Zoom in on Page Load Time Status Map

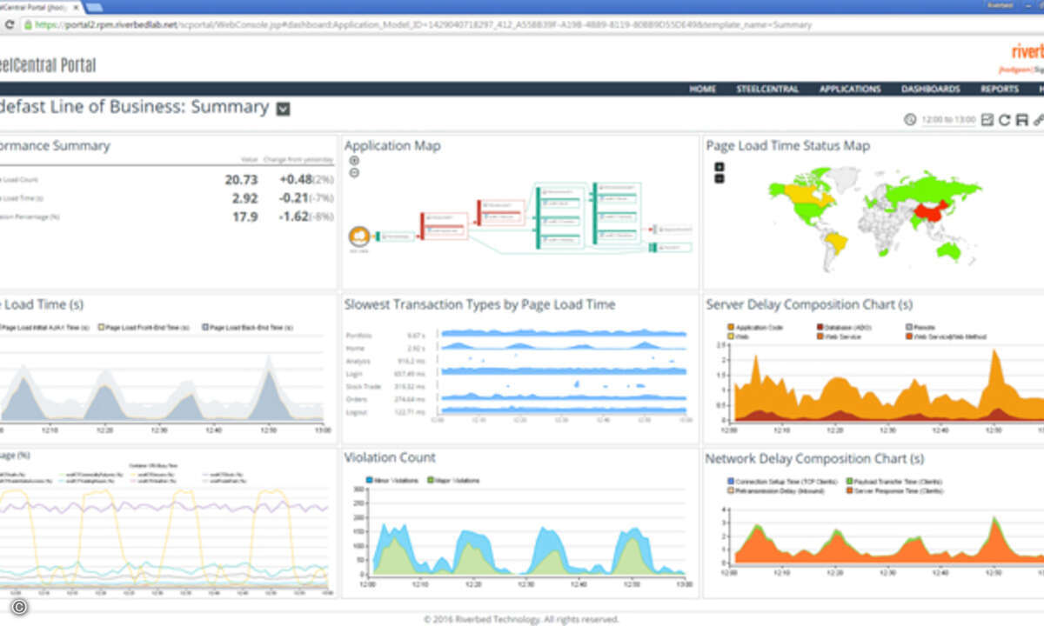click(x=719, y=167)
